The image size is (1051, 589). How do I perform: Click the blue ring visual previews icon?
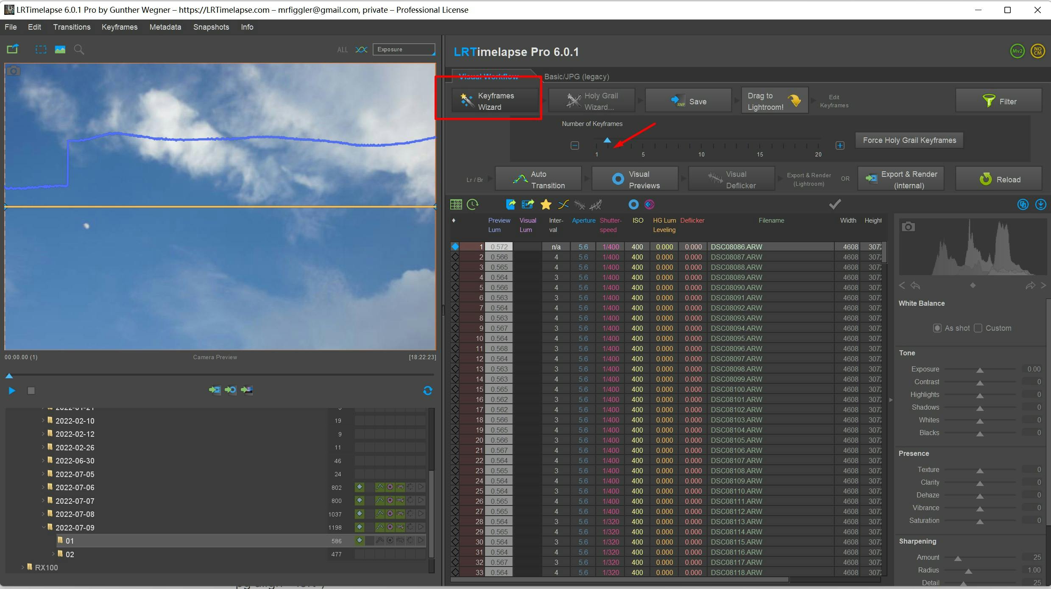click(633, 204)
